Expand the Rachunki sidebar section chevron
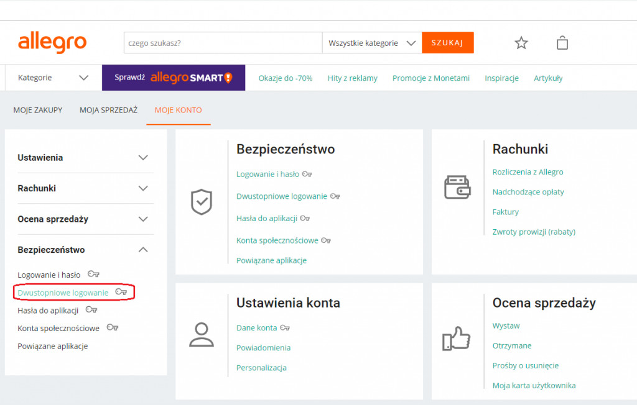This screenshot has width=637, height=405. pos(143,188)
